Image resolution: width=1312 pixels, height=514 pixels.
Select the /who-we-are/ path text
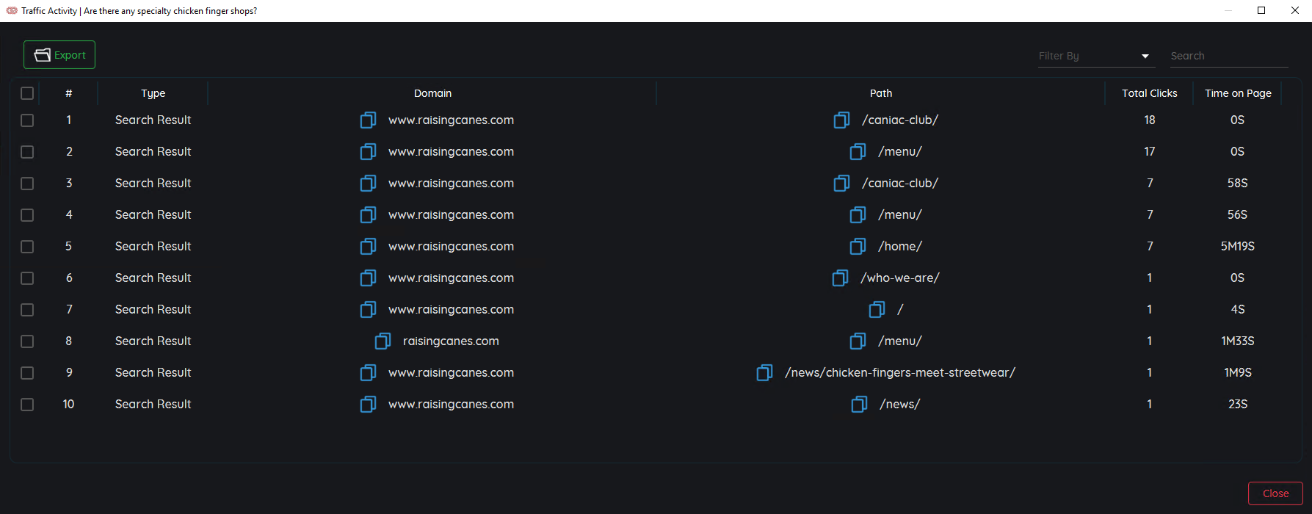pos(900,278)
